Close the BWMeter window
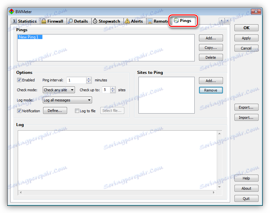This screenshot has height=213, width=270. pyautogui.click(x=256, y=12)
